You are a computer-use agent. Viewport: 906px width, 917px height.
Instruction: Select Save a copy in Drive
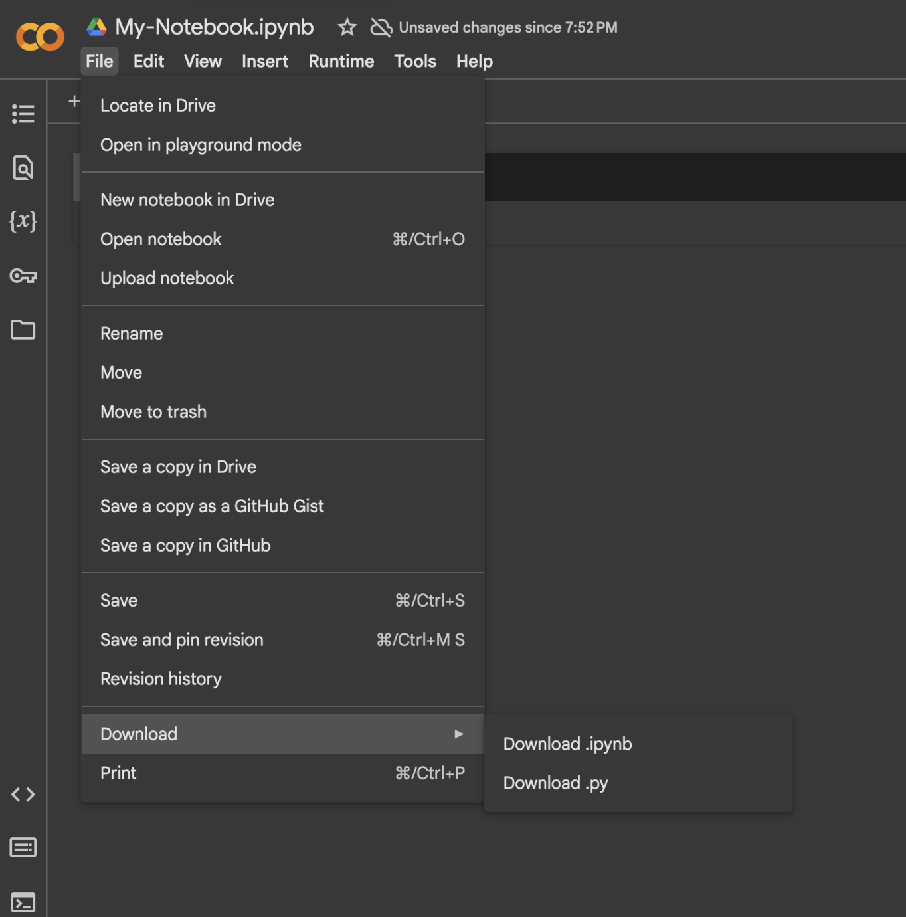pyautogui.click(x=178, y=467)
